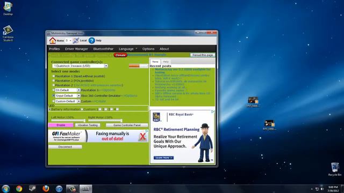Open the volume speaker tray icon
This screenshot has height=193, width=344.
pos(322,189)
